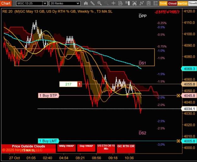Viewport: 197px width, 162px height.
Task: Click the 04:54 time axis label
Action: click(64, 158)
